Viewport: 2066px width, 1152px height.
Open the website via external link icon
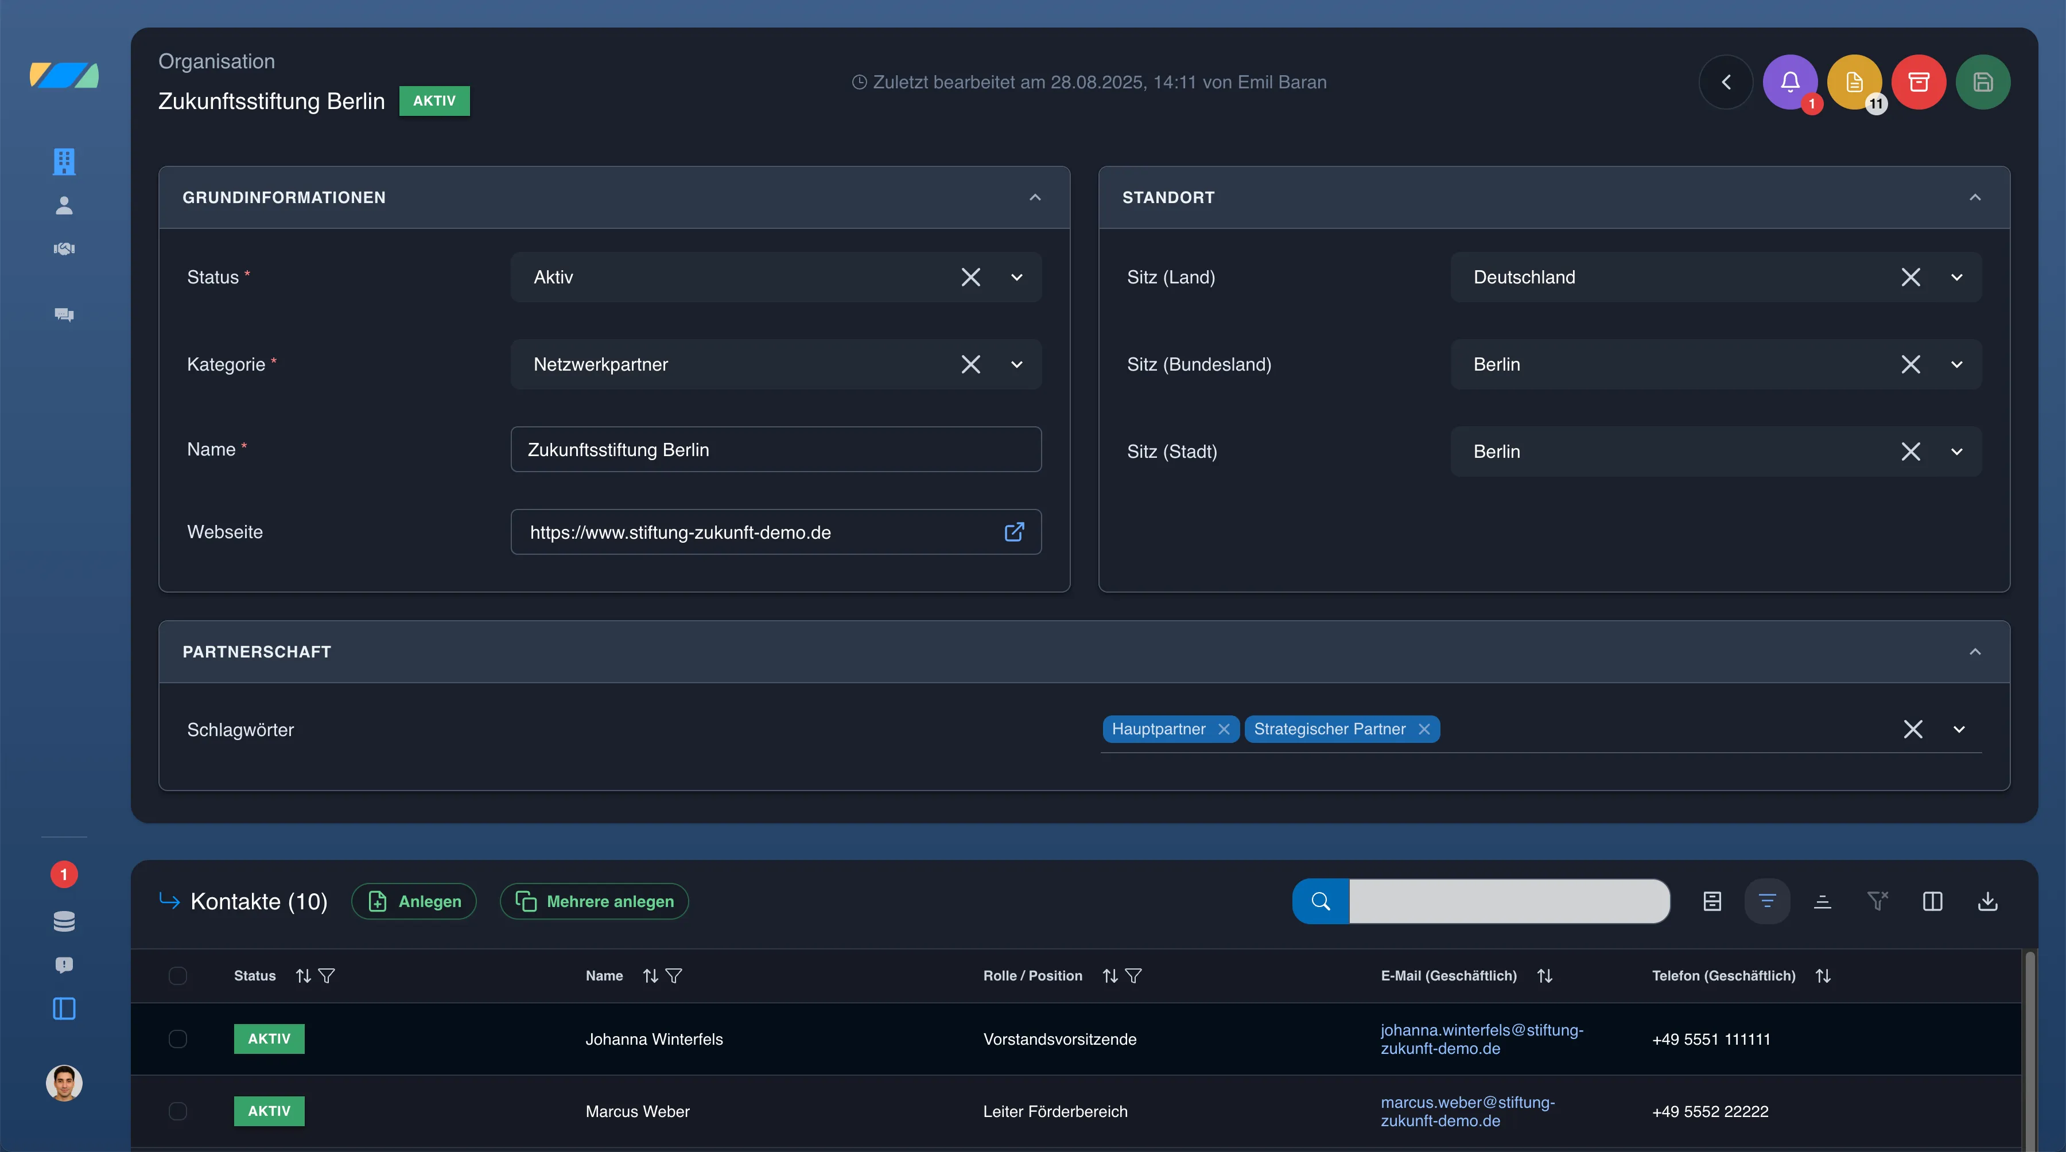1013,531
